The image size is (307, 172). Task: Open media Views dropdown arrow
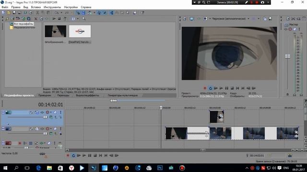(x=78, y=19)
